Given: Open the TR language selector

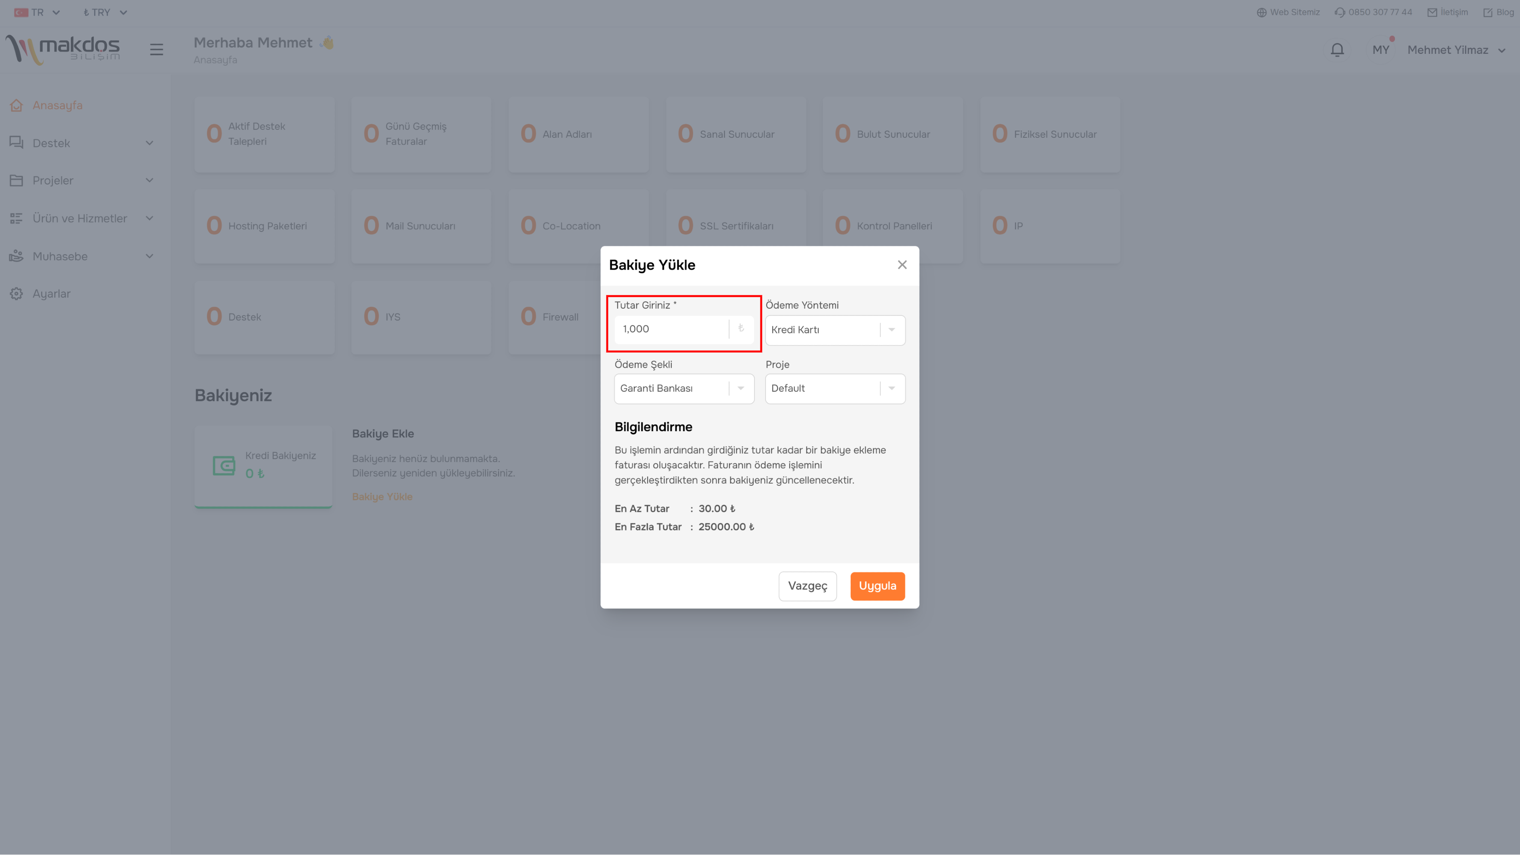Looking at the screenshot, I should (x=37, y=12).
